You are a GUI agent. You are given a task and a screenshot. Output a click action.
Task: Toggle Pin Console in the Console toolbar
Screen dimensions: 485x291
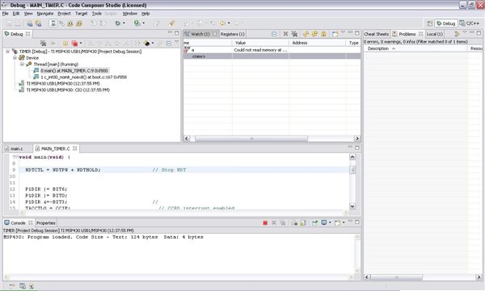click(314, 222)
